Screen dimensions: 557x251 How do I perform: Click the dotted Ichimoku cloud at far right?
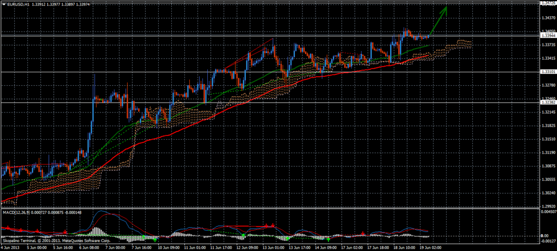tap(462, 44)
